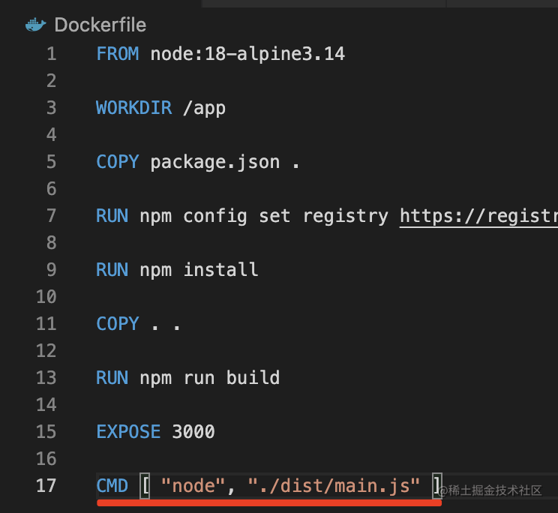Click the COPY keyword on line 11

[x=118, y=324]
